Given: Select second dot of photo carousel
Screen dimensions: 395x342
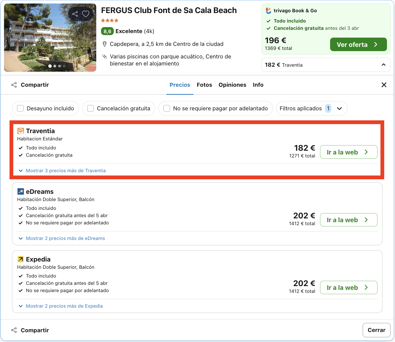Looking at the screenshot, I should (x=55, y=66).
